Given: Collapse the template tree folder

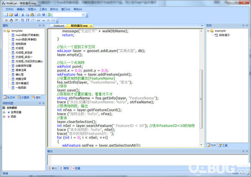Looking at the screenshot, I should [x=5, y=31].
